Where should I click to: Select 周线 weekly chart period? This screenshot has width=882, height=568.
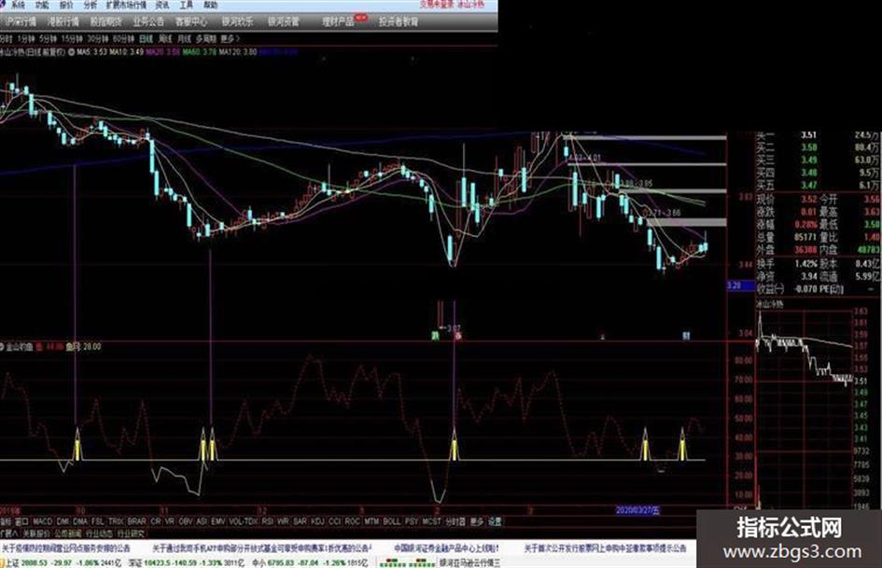click(x=165, y=39)
